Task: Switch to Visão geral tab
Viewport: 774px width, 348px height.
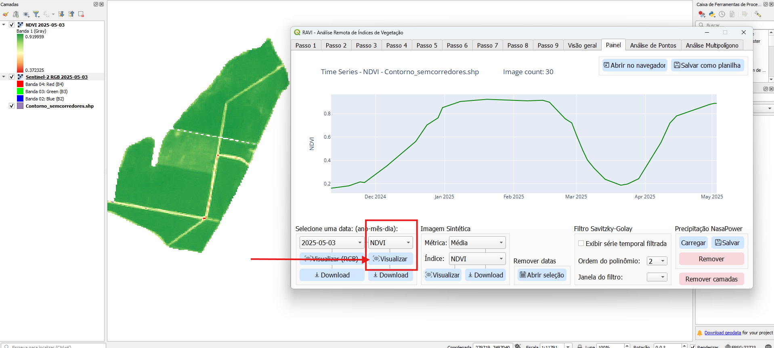Action: click(x=582, y=45)
